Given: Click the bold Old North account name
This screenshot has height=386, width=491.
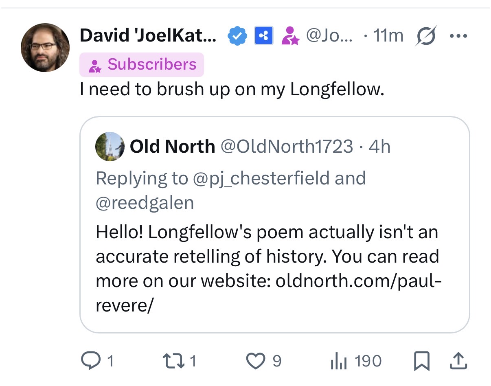Looking at the screenshot, I should (172, 147).
